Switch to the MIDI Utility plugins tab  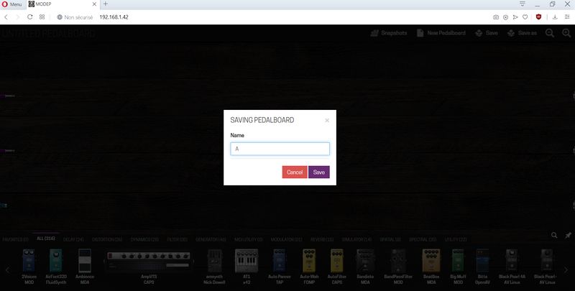pyautogui.click(x=249, y=239)
